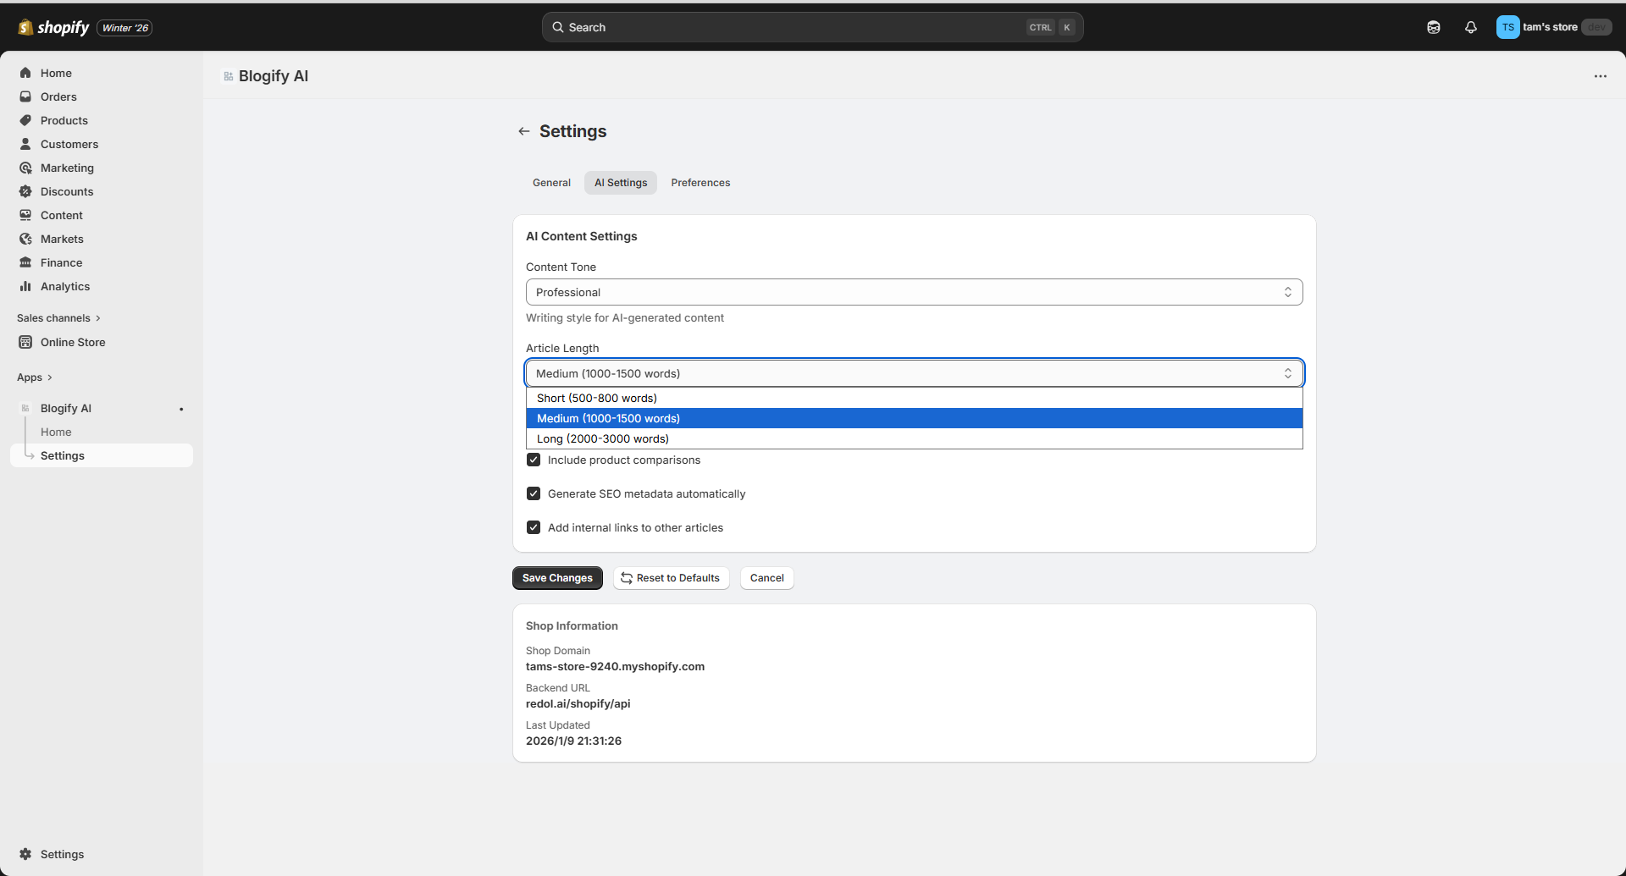This screenshot has height=876, width=1626.
Task: Open the Home section in the sidebar
Action: (55, 73)
